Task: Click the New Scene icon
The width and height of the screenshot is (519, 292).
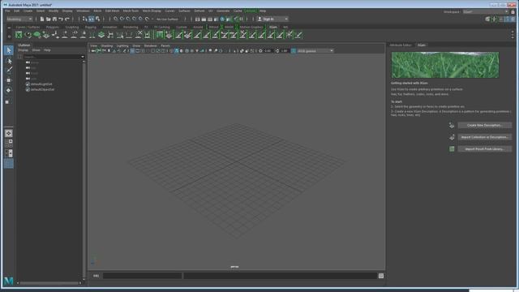Action: (x=42, y=19)
